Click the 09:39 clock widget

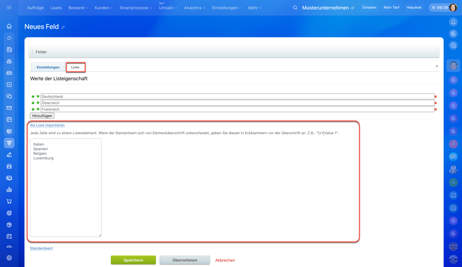[440, 8]
